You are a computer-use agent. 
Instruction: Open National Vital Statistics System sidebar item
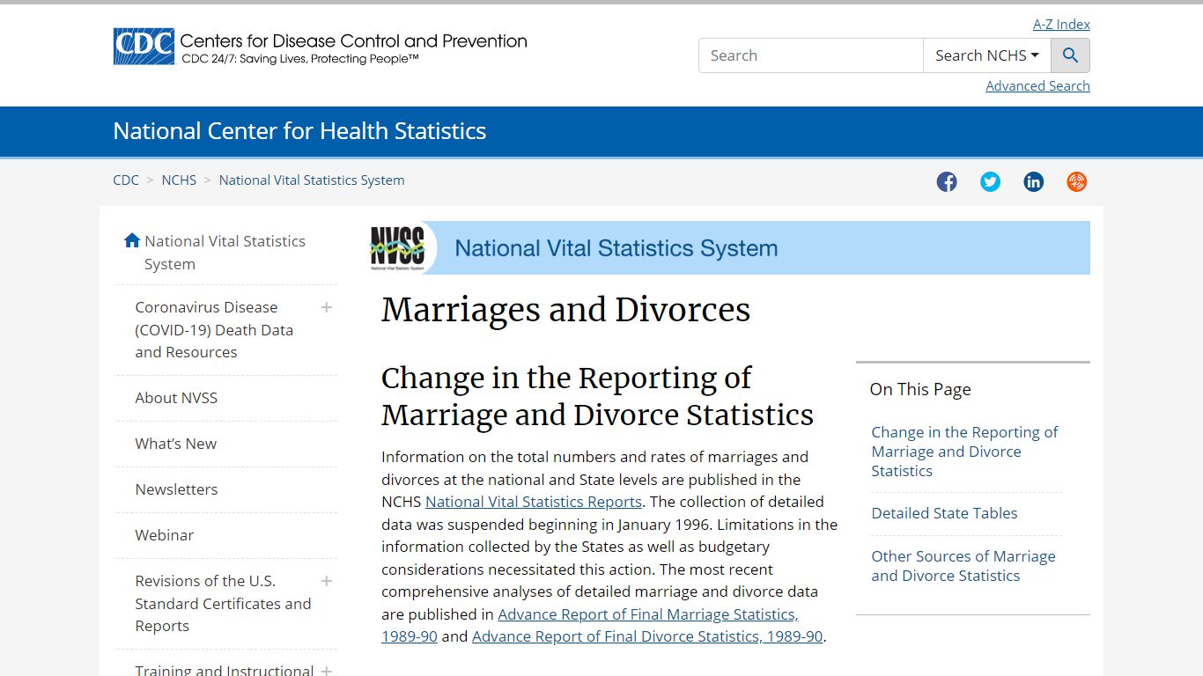225,253
